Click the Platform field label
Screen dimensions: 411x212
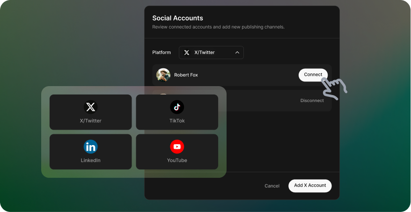click(x=161, y=52)
